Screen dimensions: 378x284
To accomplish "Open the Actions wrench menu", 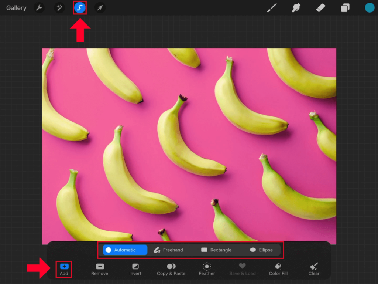I will click(39, 7).
